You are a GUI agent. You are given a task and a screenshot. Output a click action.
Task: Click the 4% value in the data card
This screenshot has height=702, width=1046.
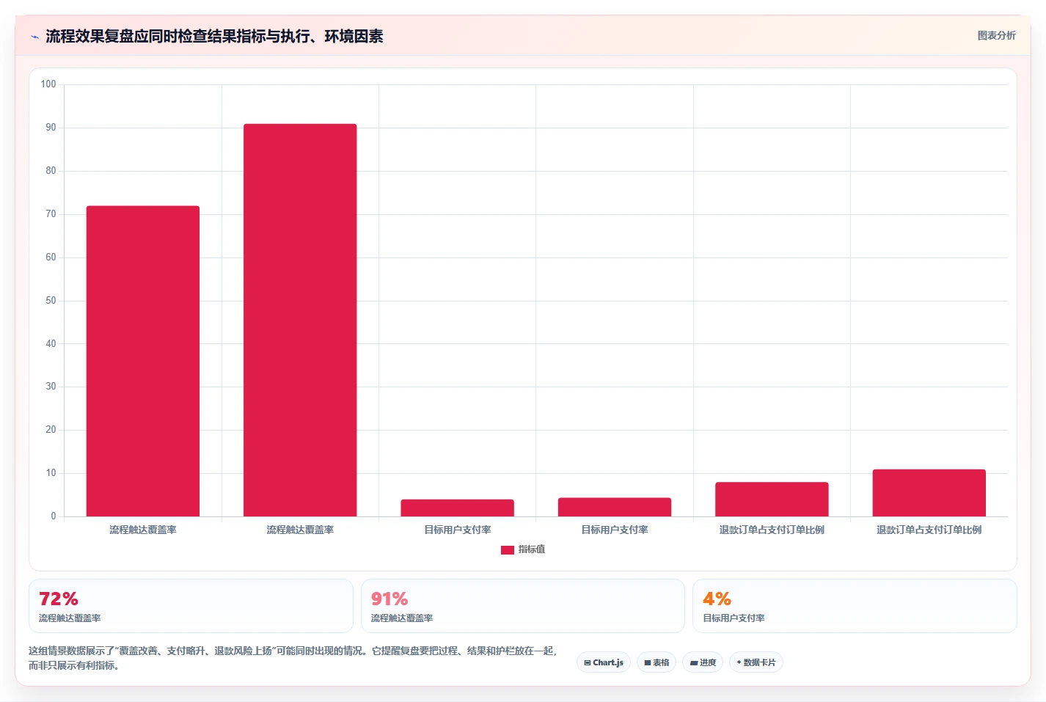717,599
